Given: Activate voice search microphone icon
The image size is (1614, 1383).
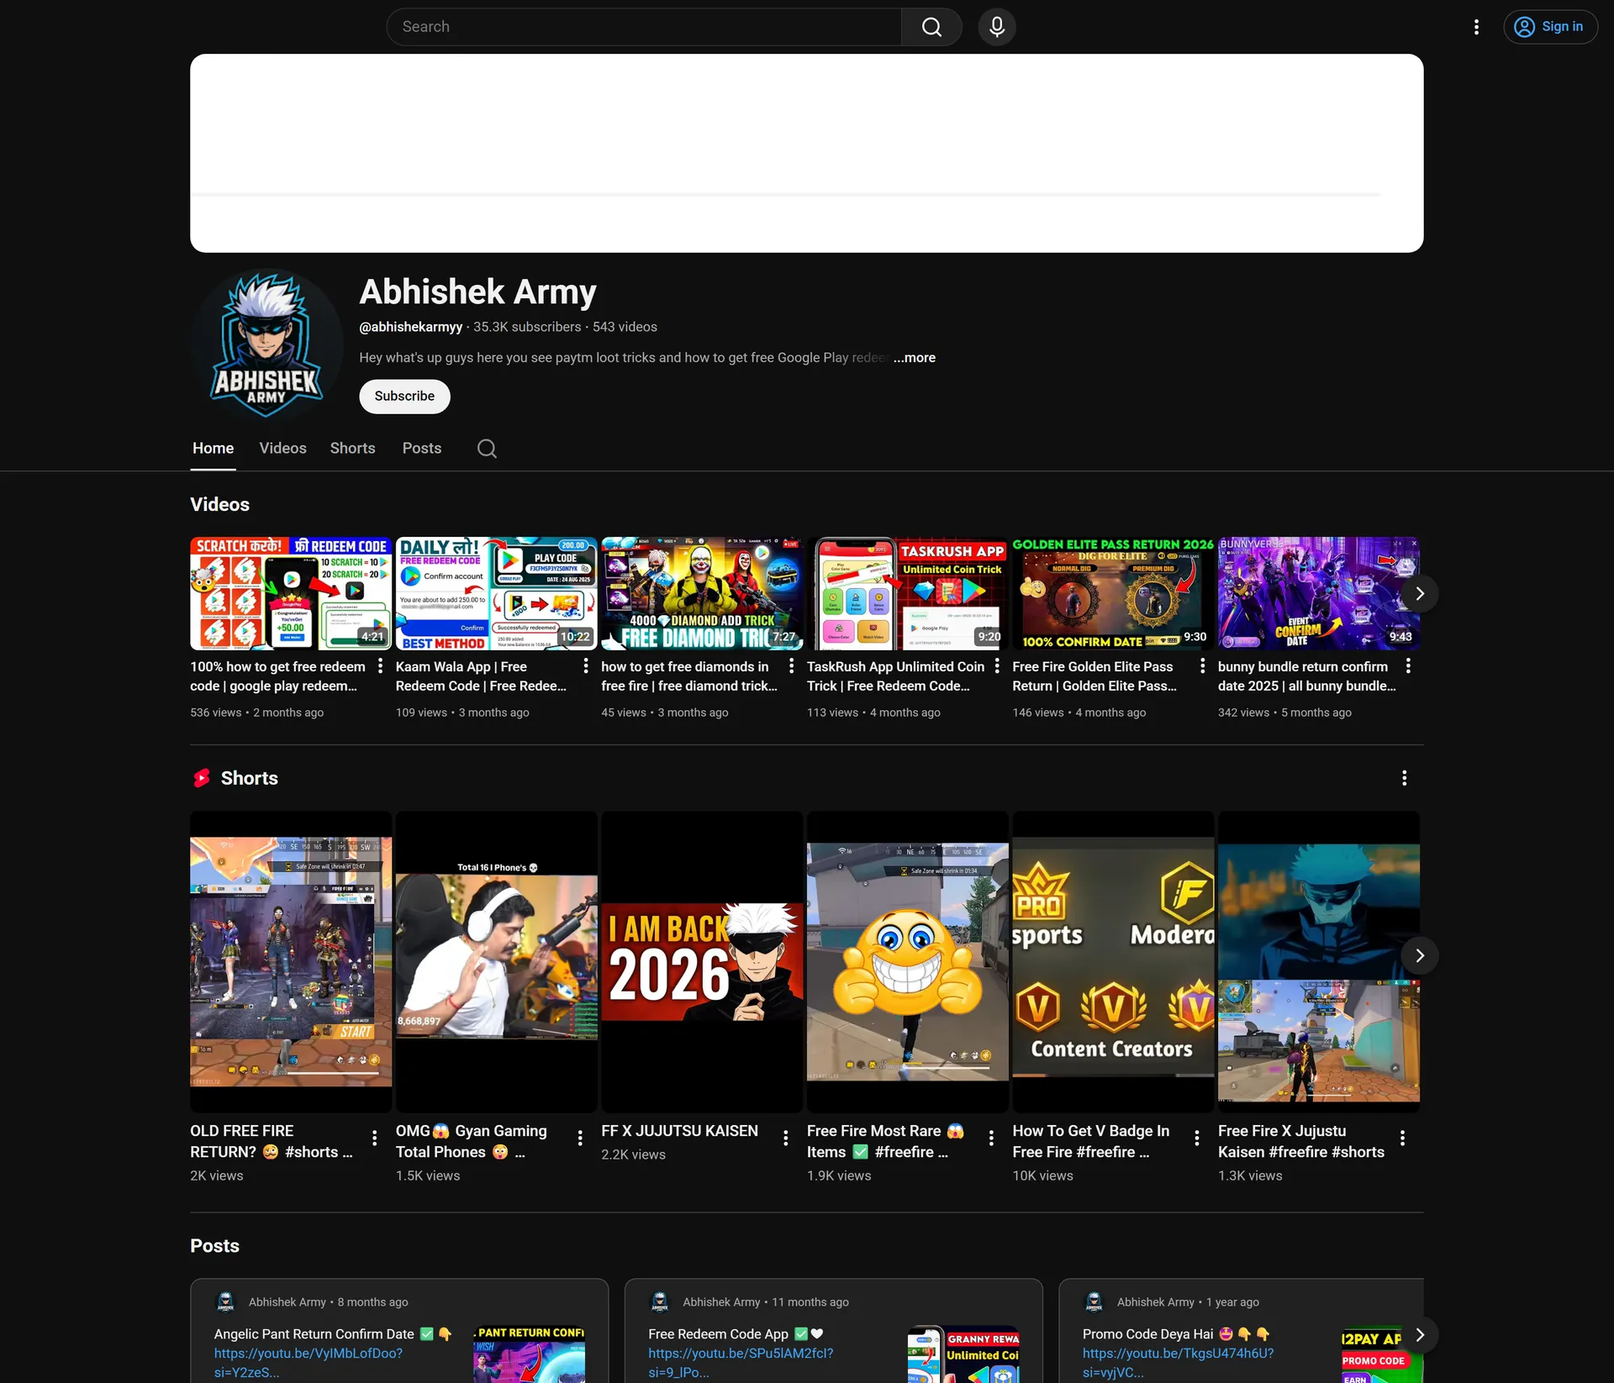Looking at the screenshot, I should (997, 27).
